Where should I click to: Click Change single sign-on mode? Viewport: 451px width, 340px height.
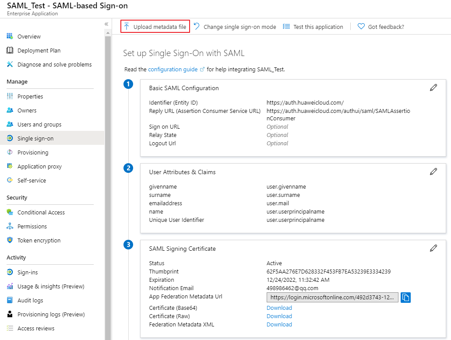tap(235, 27)
